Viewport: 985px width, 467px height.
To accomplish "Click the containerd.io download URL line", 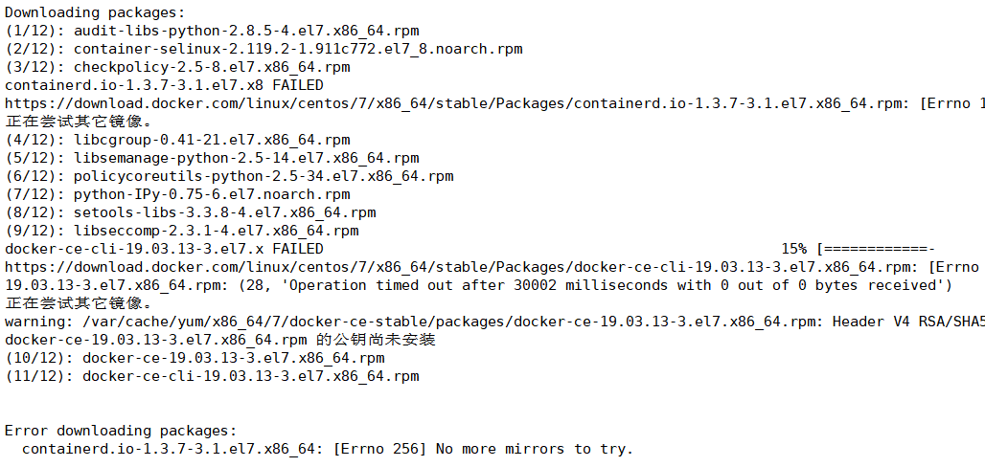I will click(494, 103).
